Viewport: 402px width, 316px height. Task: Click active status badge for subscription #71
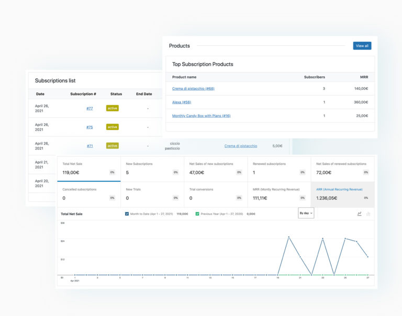point(112,146)
